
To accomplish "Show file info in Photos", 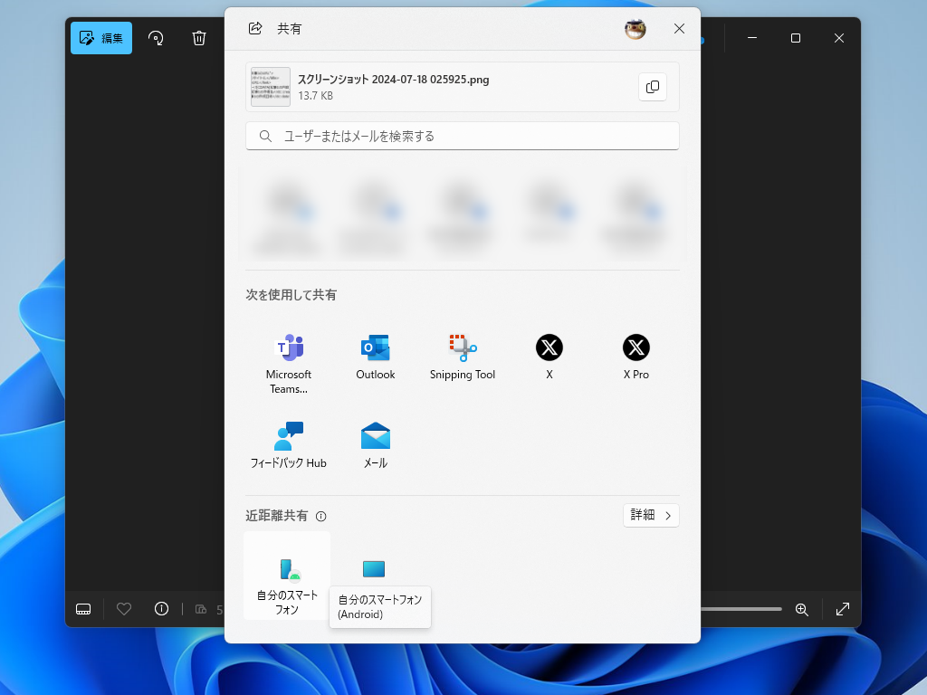I will pyautogui.click(x=161, y=609).
